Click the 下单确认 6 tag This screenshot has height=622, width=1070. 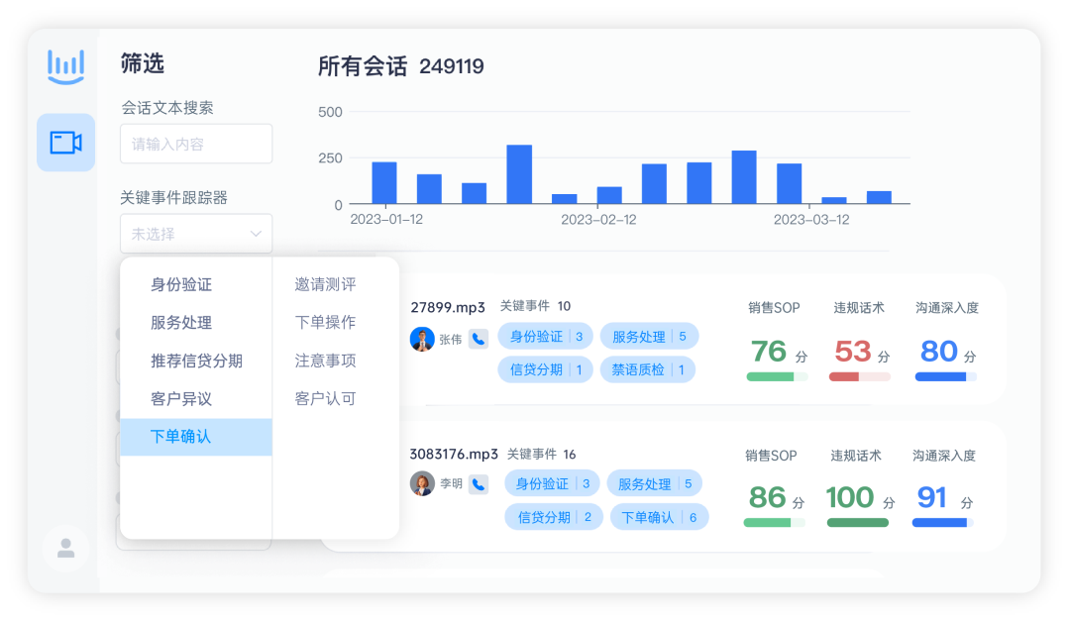click(659, 517)
